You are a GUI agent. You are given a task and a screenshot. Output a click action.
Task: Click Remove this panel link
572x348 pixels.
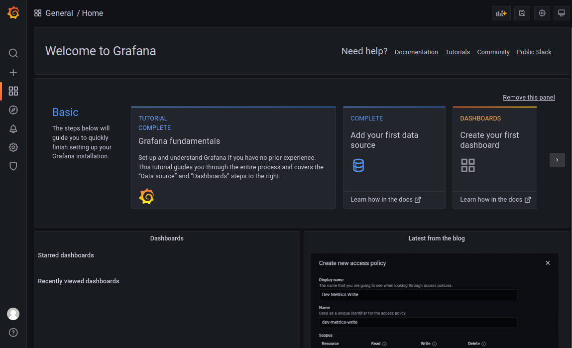[x=529, y=98]
